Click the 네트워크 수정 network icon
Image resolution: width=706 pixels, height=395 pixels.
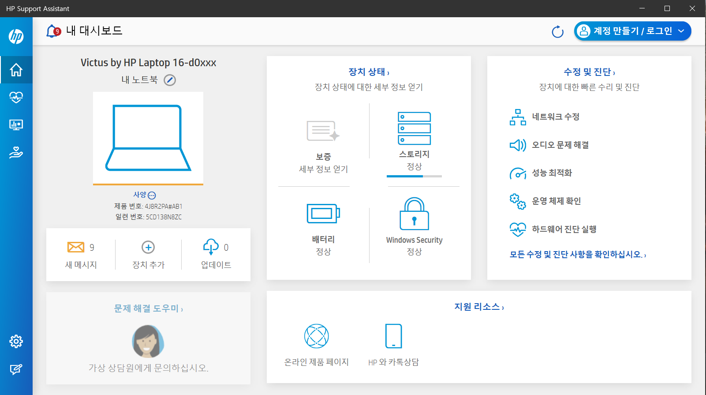click(518, 117)
